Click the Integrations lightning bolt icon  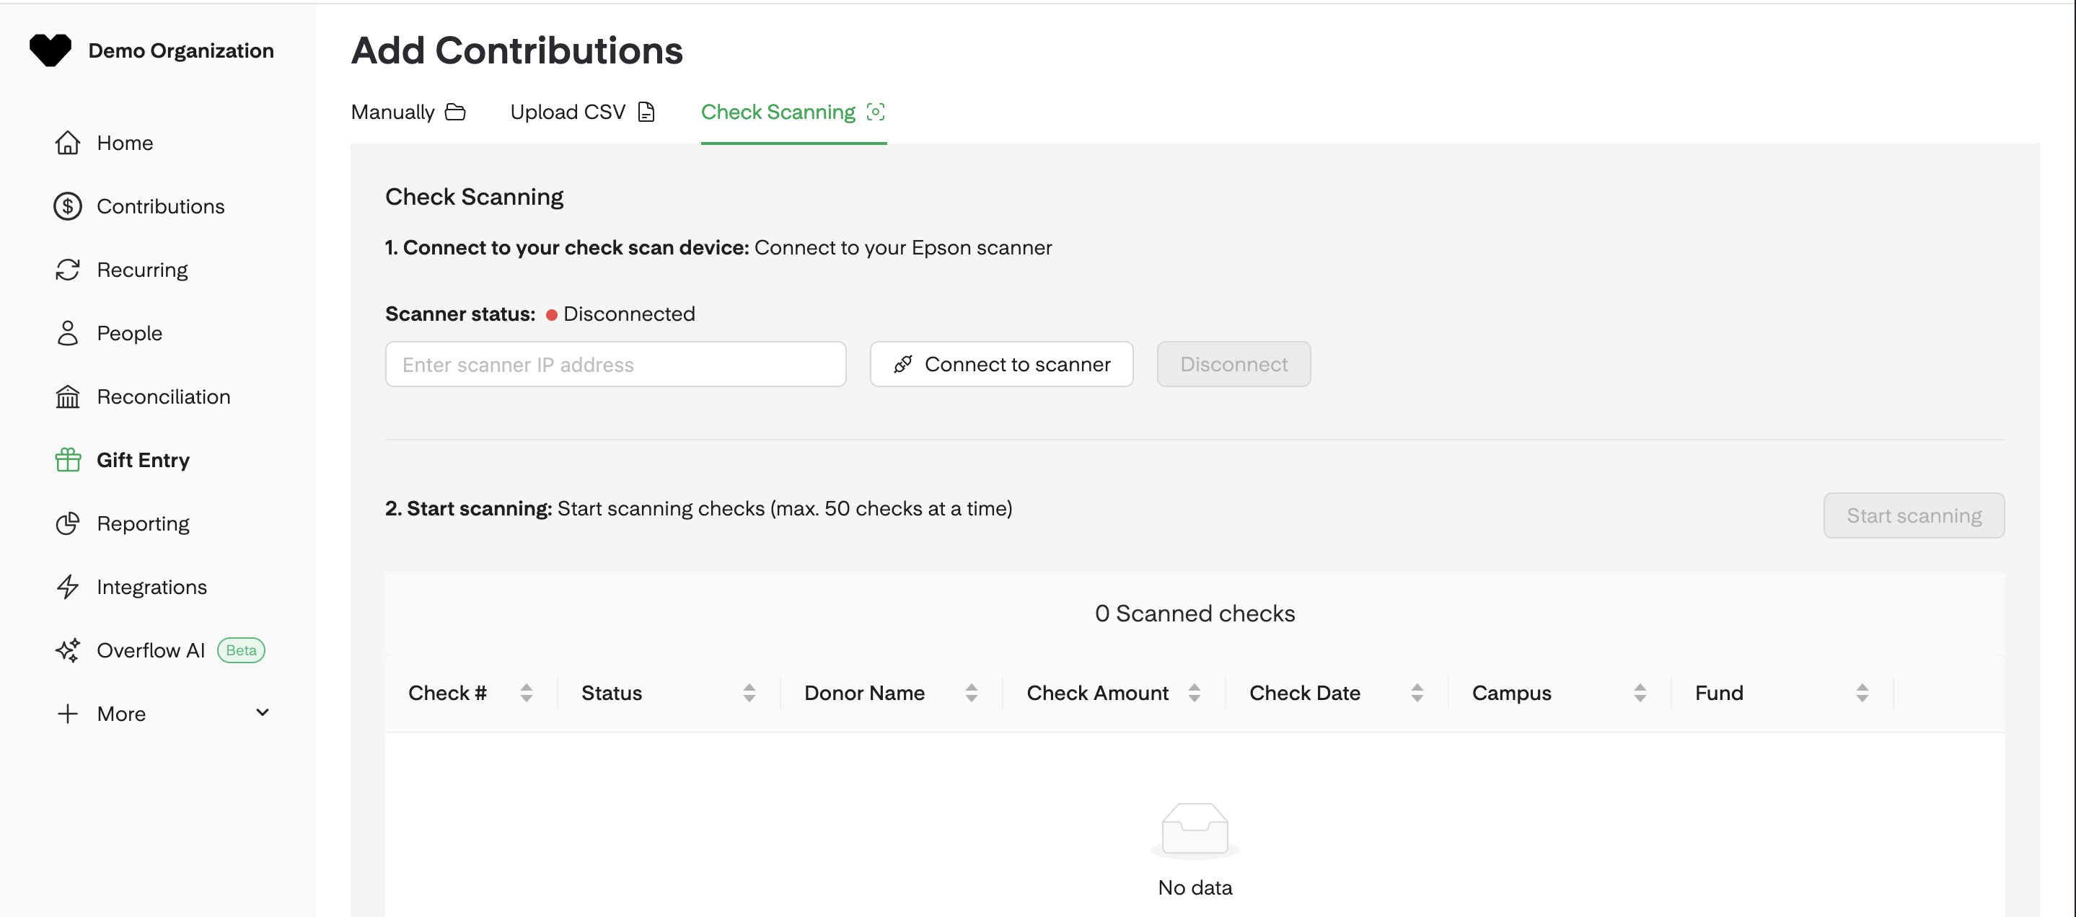point(68,587)
